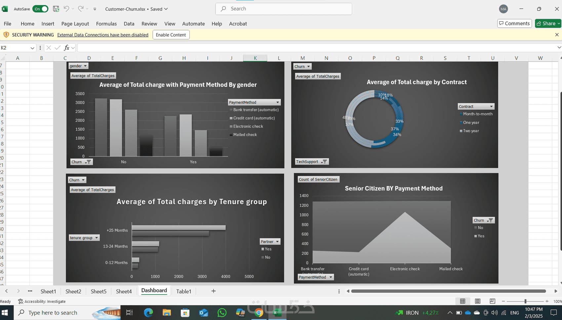Open External Data Connections disabled link
Viewport: 562px width, 320px height.
(x=103, y=35)
